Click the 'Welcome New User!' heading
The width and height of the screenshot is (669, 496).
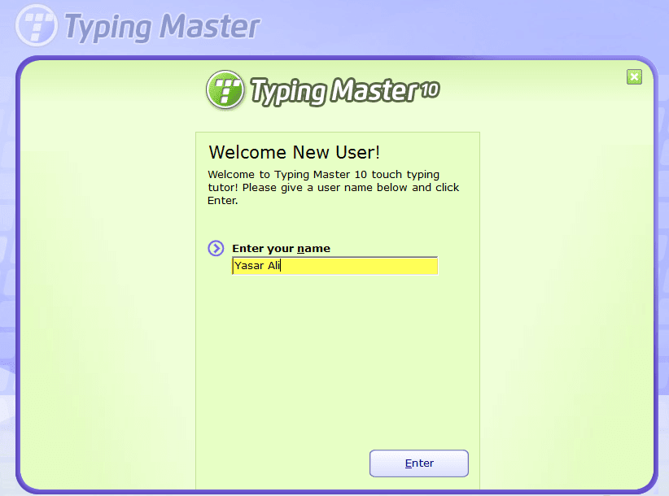point(294,152)
